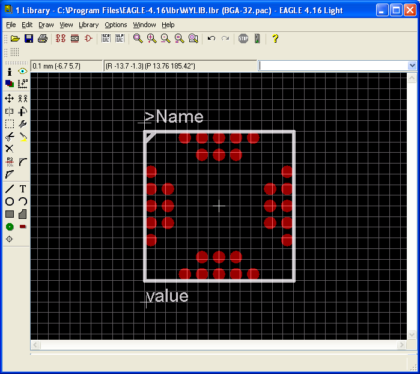Select the Paste tool

click(23, 137)
